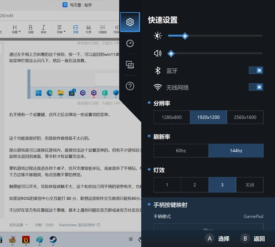Click the Bluetooth symbol icon
The height and width of the screenshot is (247, 275).
[x=158, y=71]
